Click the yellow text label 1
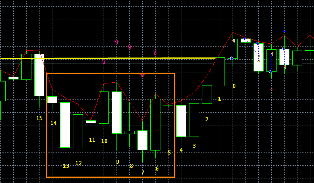The width and height of the screenshot is (314, 183). pyautogui.click(x=220, y=99)
